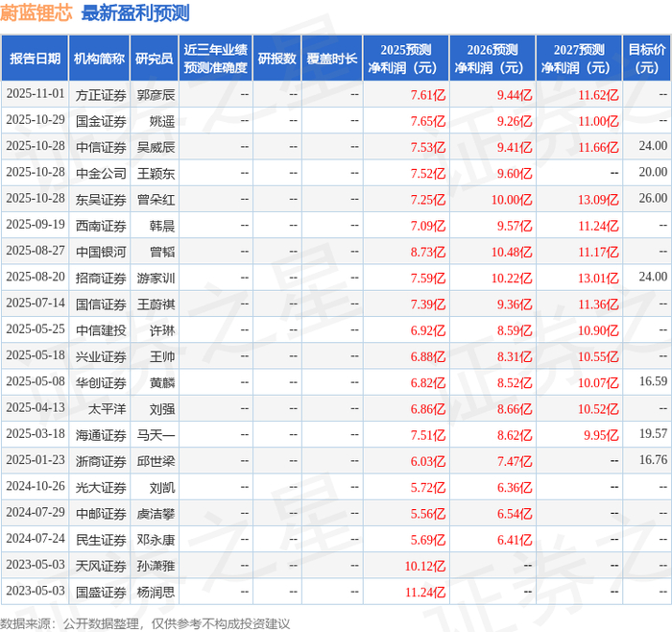Viewport: 672px width, 632px height.
Task: Click 6.92亿 in 中信建投 row
Action: 428,330
